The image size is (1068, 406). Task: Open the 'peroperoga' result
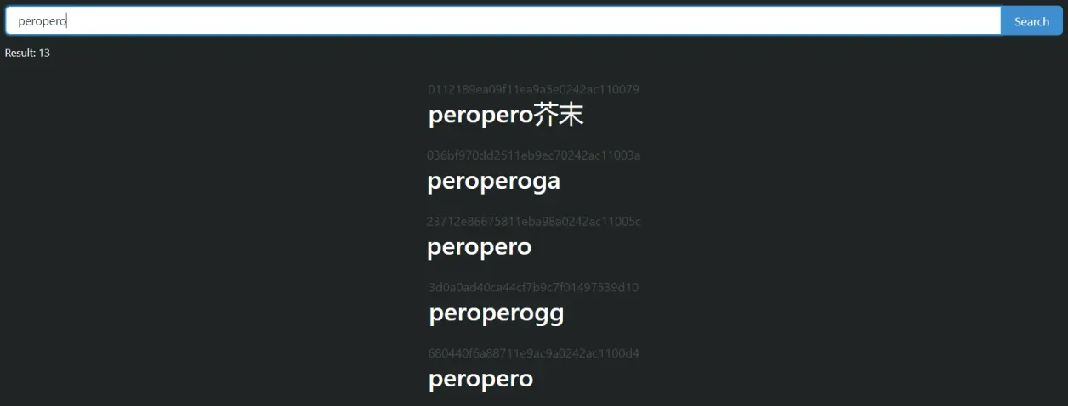pos(493,181)
